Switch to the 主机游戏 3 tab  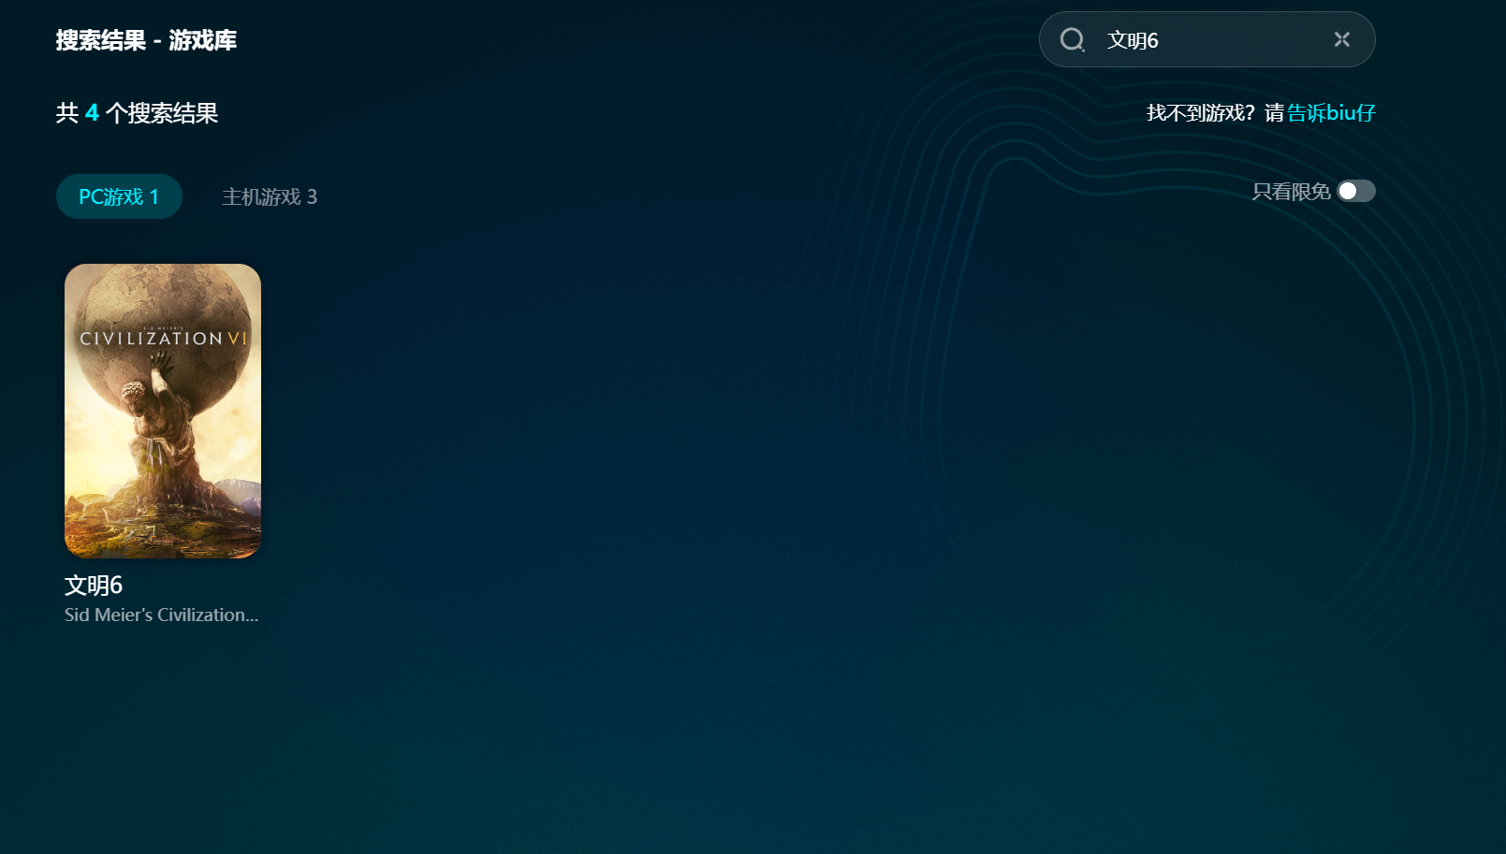tap(270, 196)
